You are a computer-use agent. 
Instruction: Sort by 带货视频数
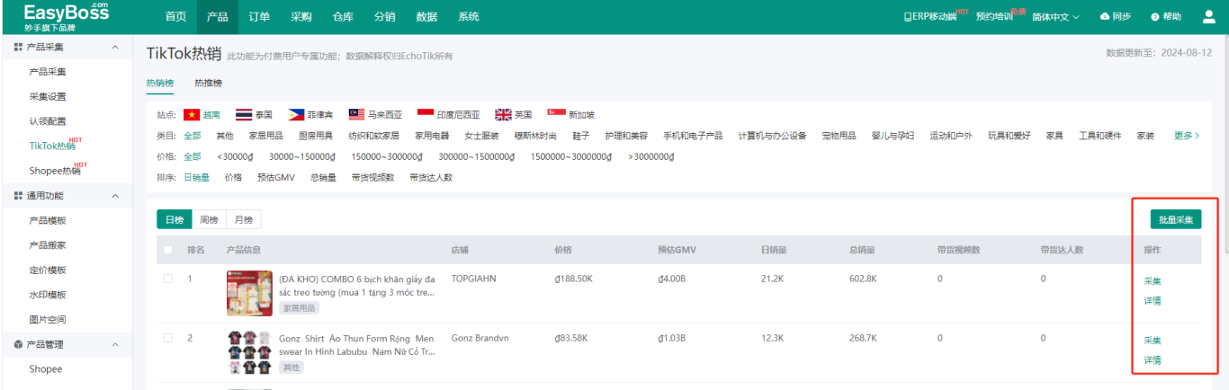[x=373, y=177]
